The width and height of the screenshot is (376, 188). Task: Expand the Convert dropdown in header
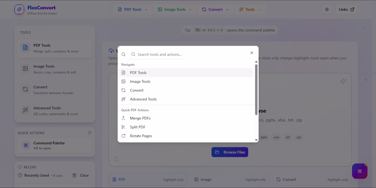tap(215, 10)
